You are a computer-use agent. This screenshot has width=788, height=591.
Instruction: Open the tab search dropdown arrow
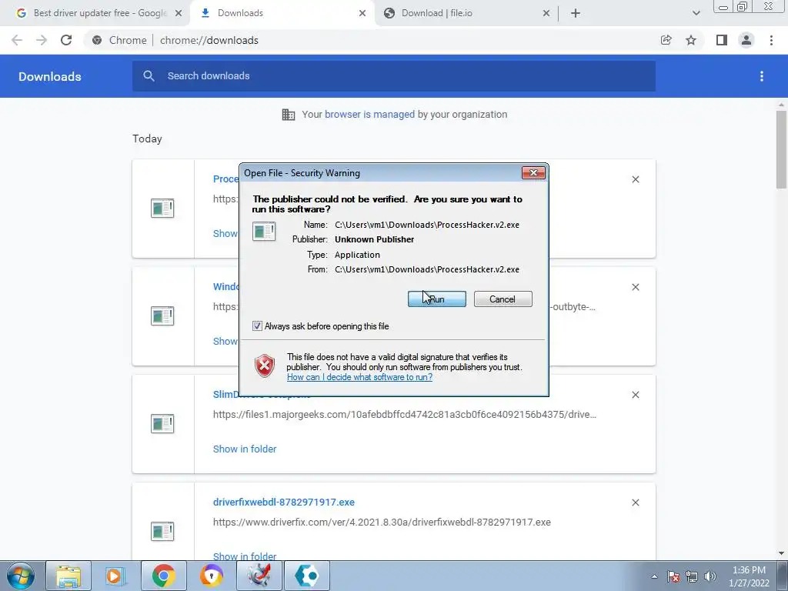click(x=696, y=14)
